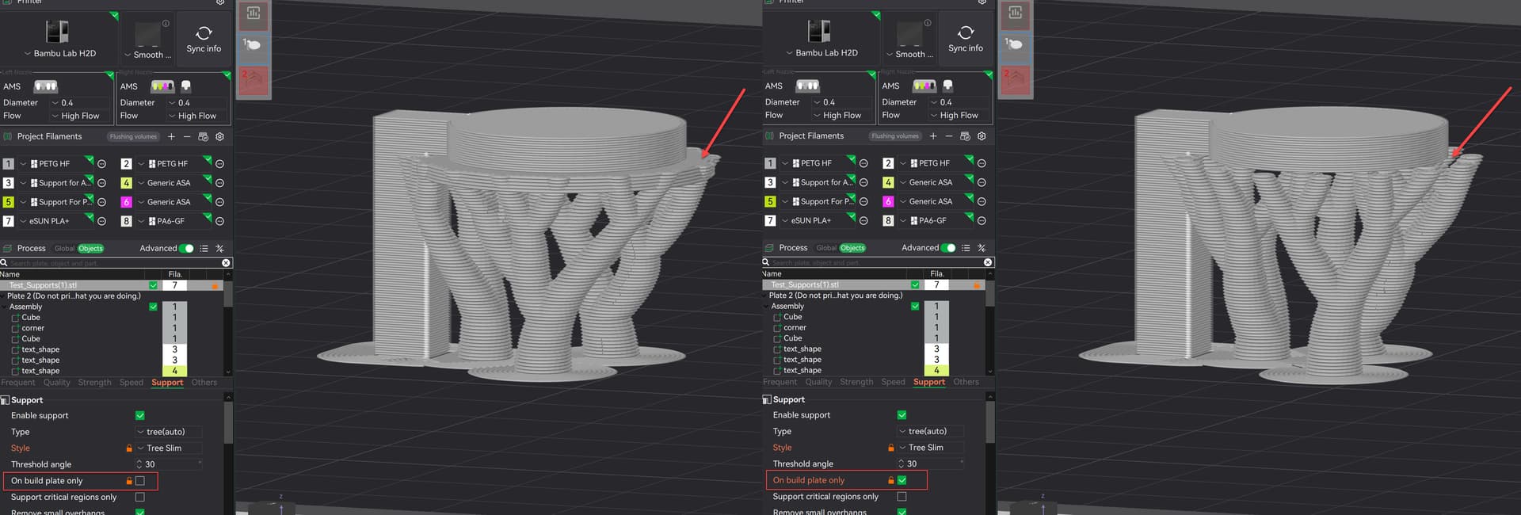Clear the object search box, right screenshot
The image size is (1521, 515).
[988, 261]
